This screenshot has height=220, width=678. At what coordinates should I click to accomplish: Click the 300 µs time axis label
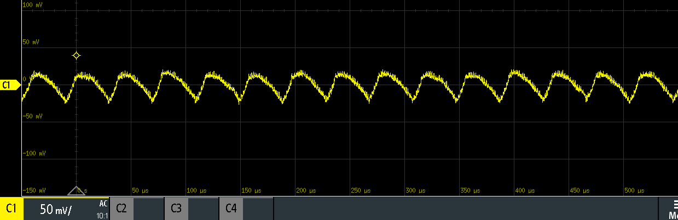(416, 191)
